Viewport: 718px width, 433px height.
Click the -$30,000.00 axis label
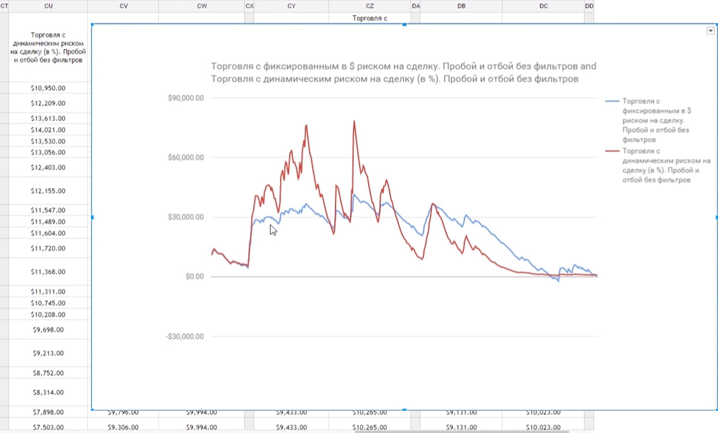(184, 336)
